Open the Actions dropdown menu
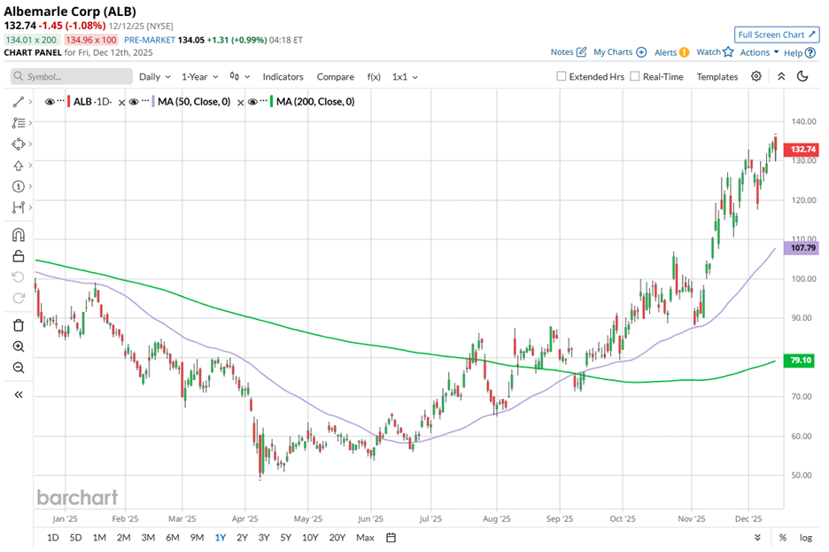The image size is (829, 552). pos(759,52)
